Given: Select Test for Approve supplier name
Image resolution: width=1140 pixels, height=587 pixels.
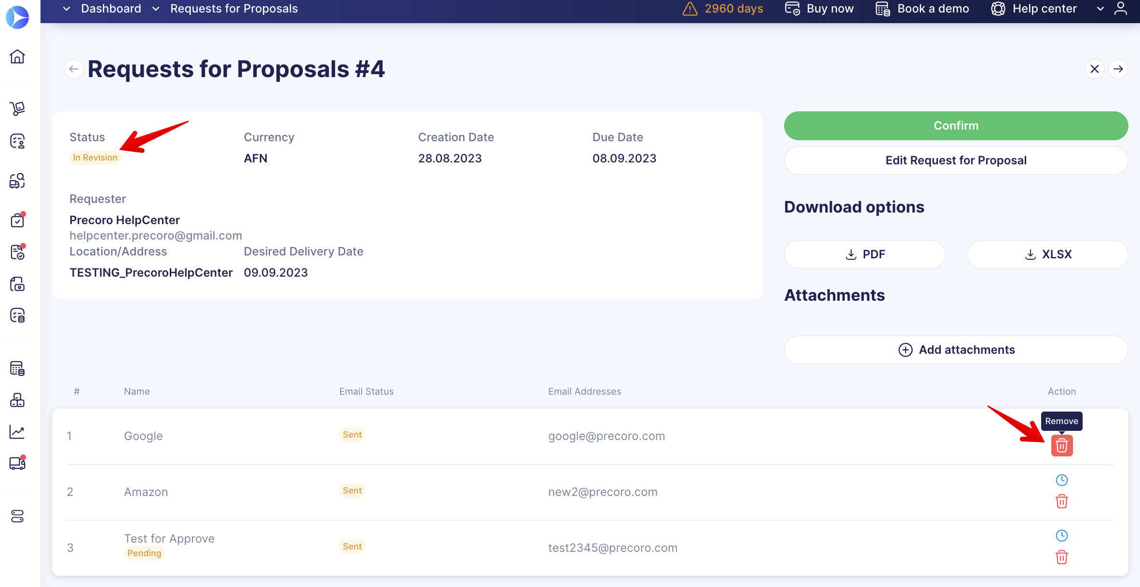Looking at the screenshot, I should 169,539.
